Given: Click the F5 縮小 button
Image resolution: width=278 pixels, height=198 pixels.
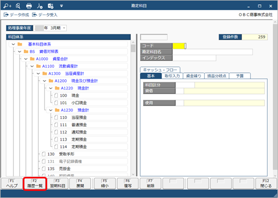Looking at the screenshot, I should tap(105, 183).
